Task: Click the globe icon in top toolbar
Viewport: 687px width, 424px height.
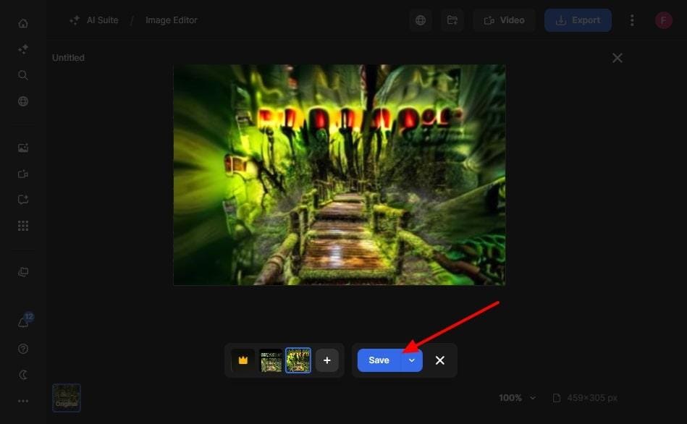Action: click(420, 20)
